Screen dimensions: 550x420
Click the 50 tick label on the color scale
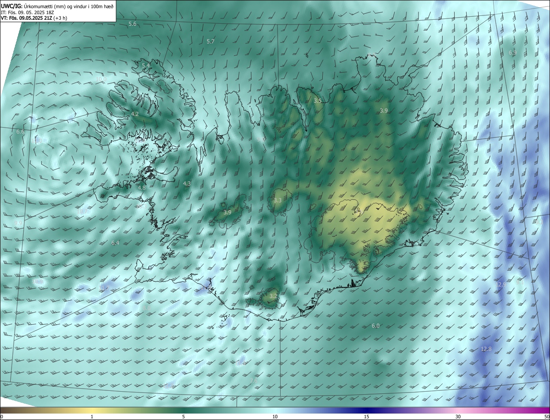547,417
